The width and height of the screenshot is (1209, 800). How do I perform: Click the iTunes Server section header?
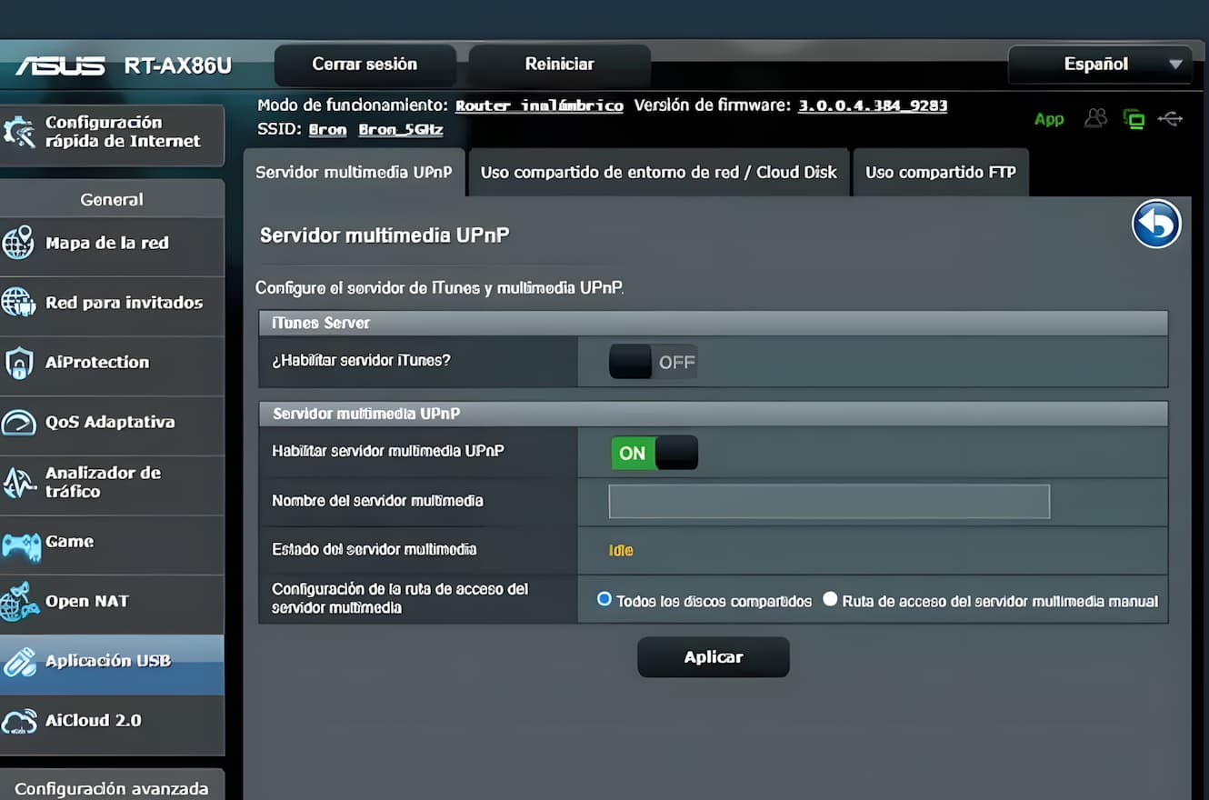(714, 324)
